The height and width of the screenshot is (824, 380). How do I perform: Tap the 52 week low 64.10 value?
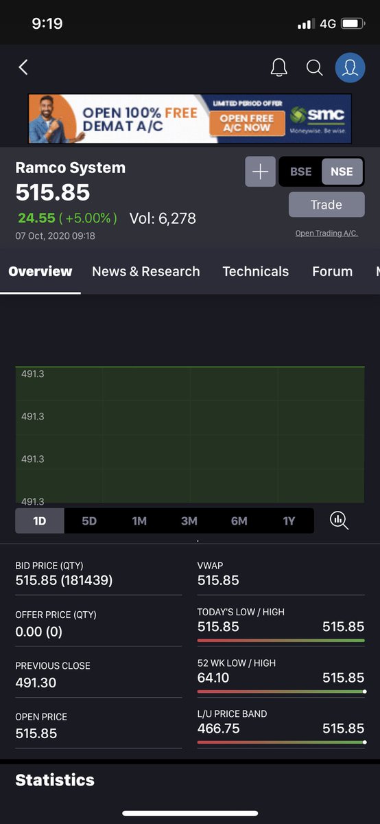point(213,678)
